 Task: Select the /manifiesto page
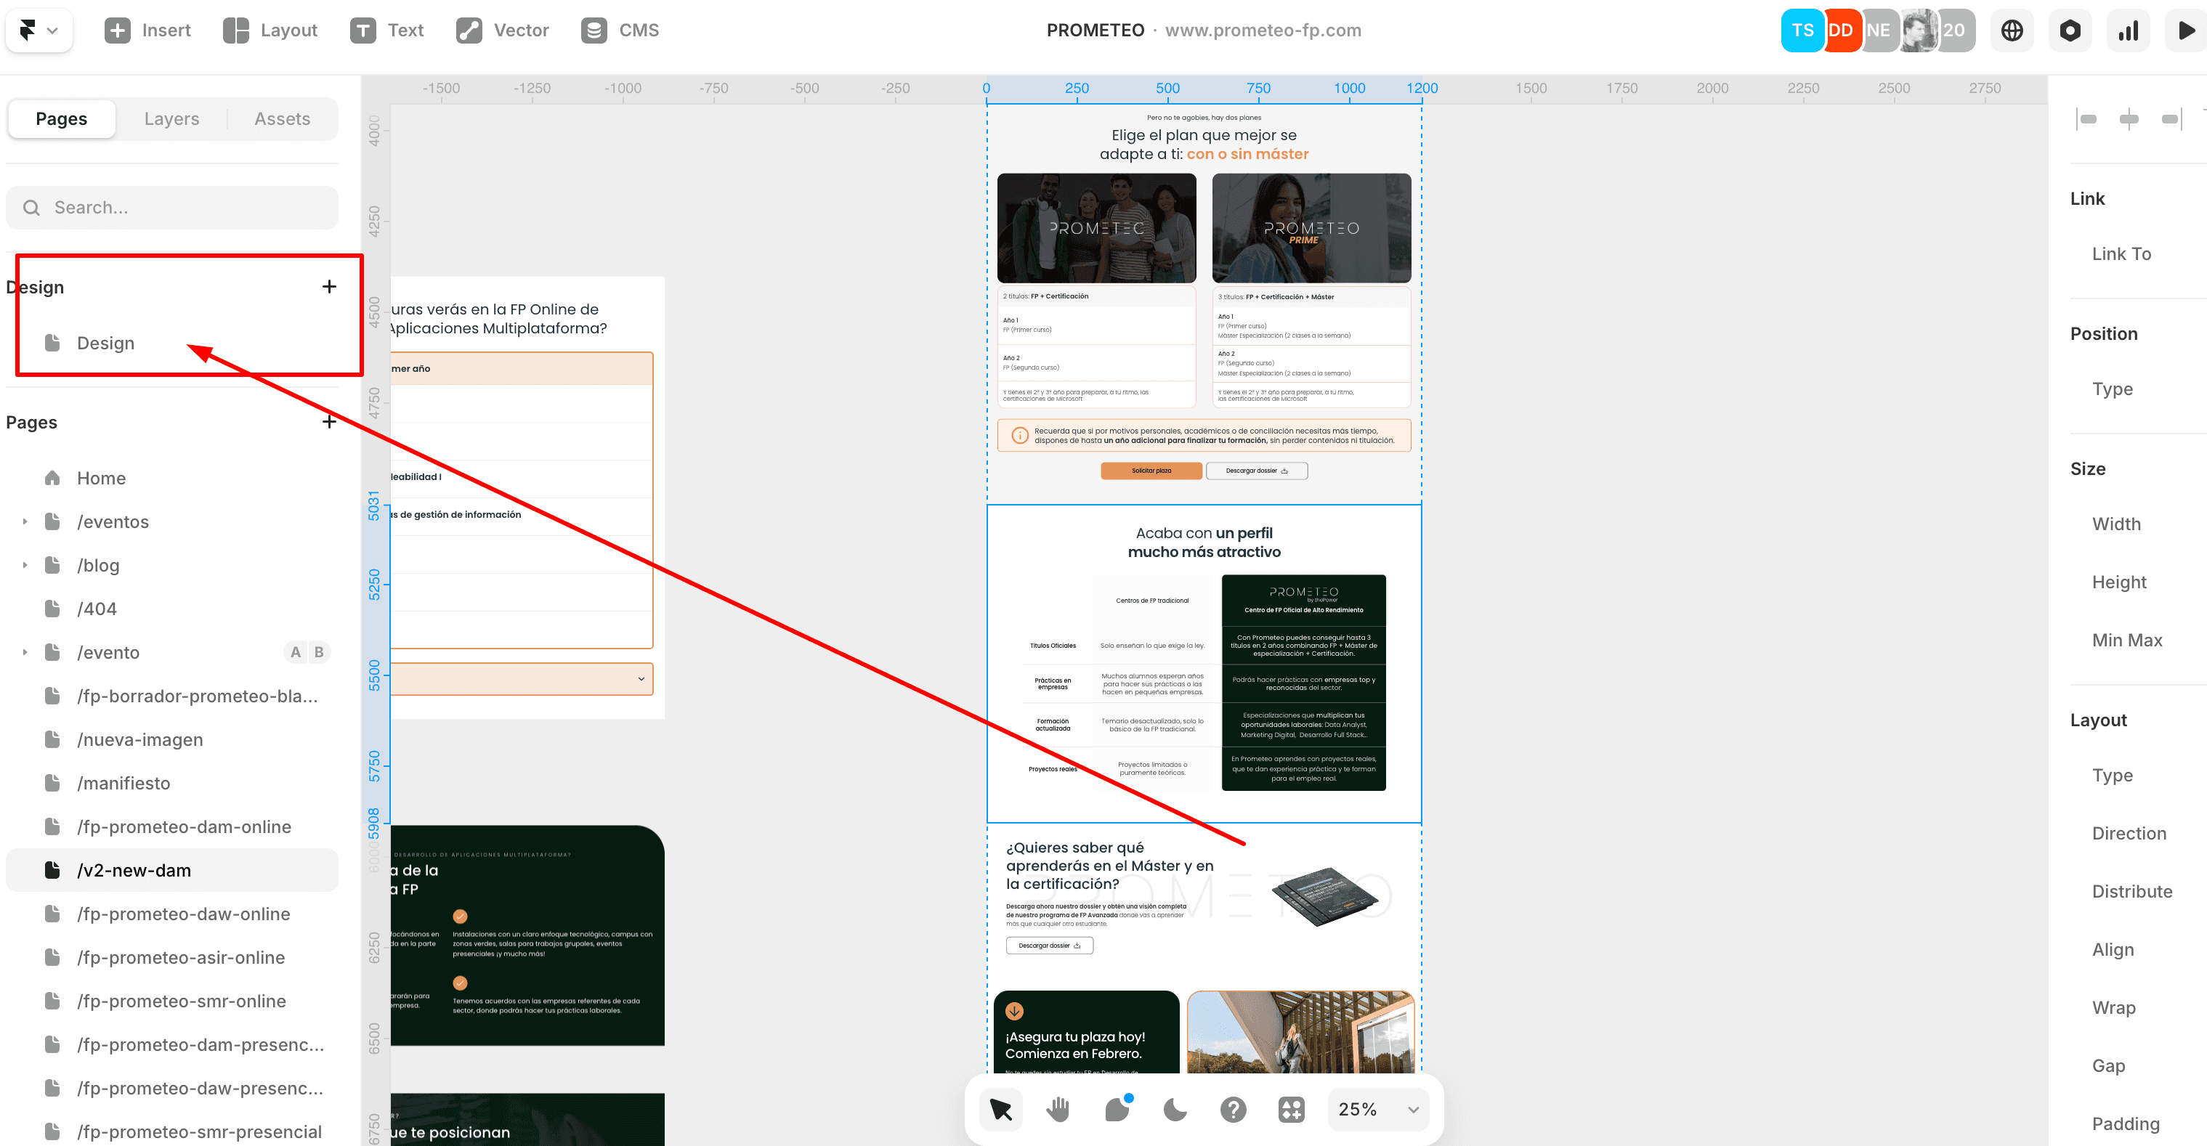123,783
